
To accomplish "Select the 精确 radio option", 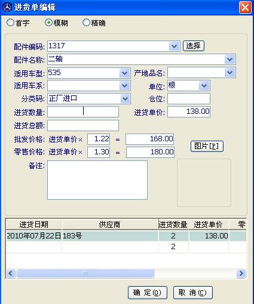I will [x=86, y=23].
